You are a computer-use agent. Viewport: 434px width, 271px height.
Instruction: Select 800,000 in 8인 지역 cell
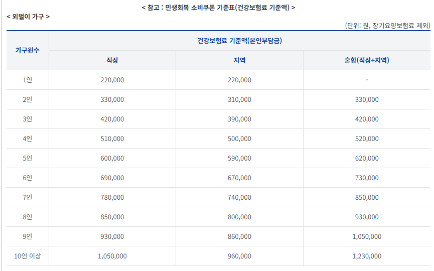coord(239,217)
